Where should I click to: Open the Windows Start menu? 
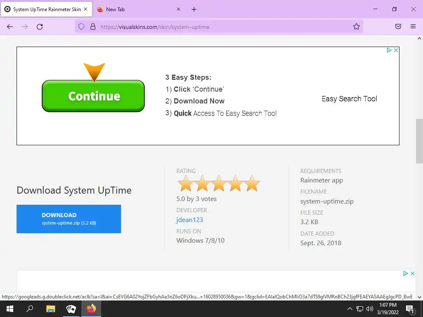[x=10, y=309]
